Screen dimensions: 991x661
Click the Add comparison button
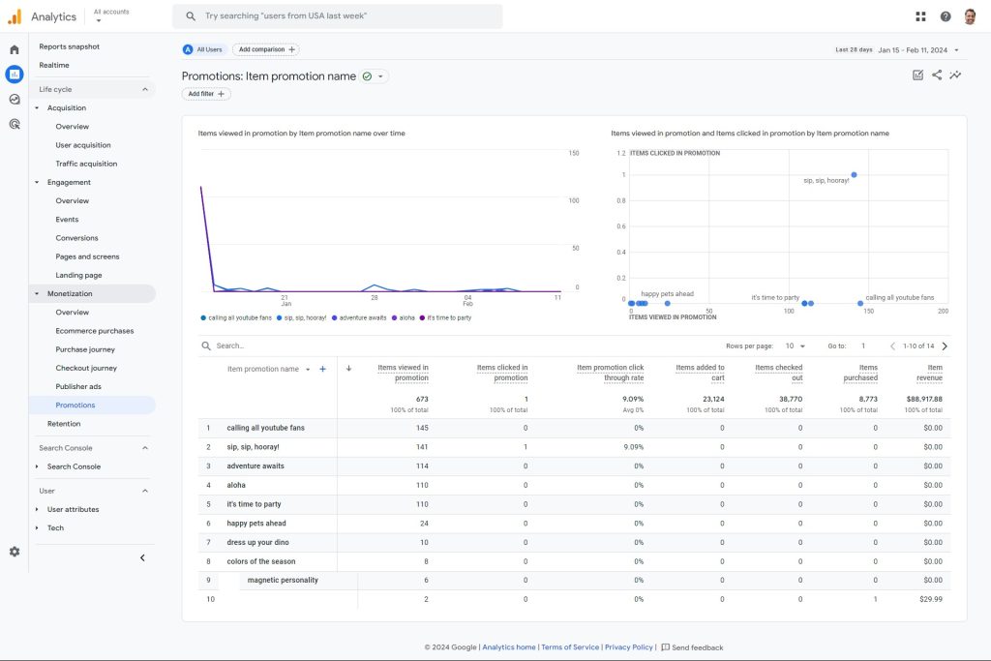coord(266,49)
